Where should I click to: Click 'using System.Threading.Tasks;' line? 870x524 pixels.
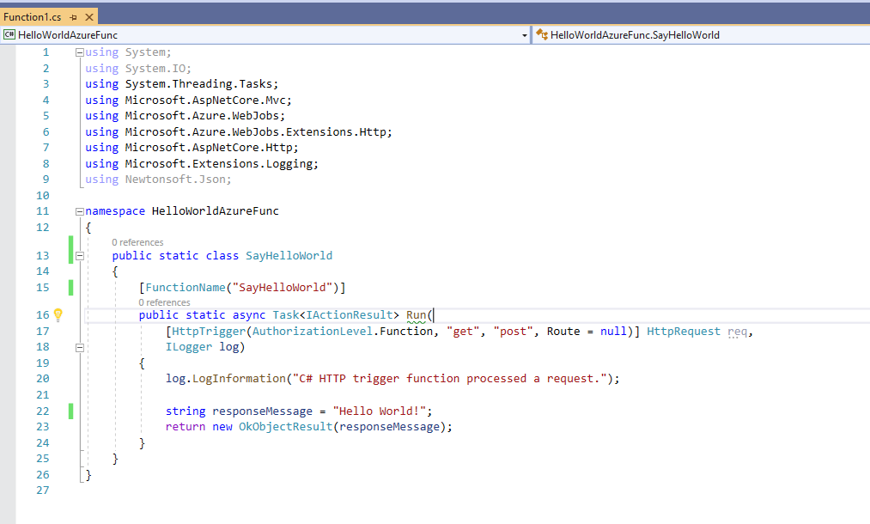pos(181,84)
